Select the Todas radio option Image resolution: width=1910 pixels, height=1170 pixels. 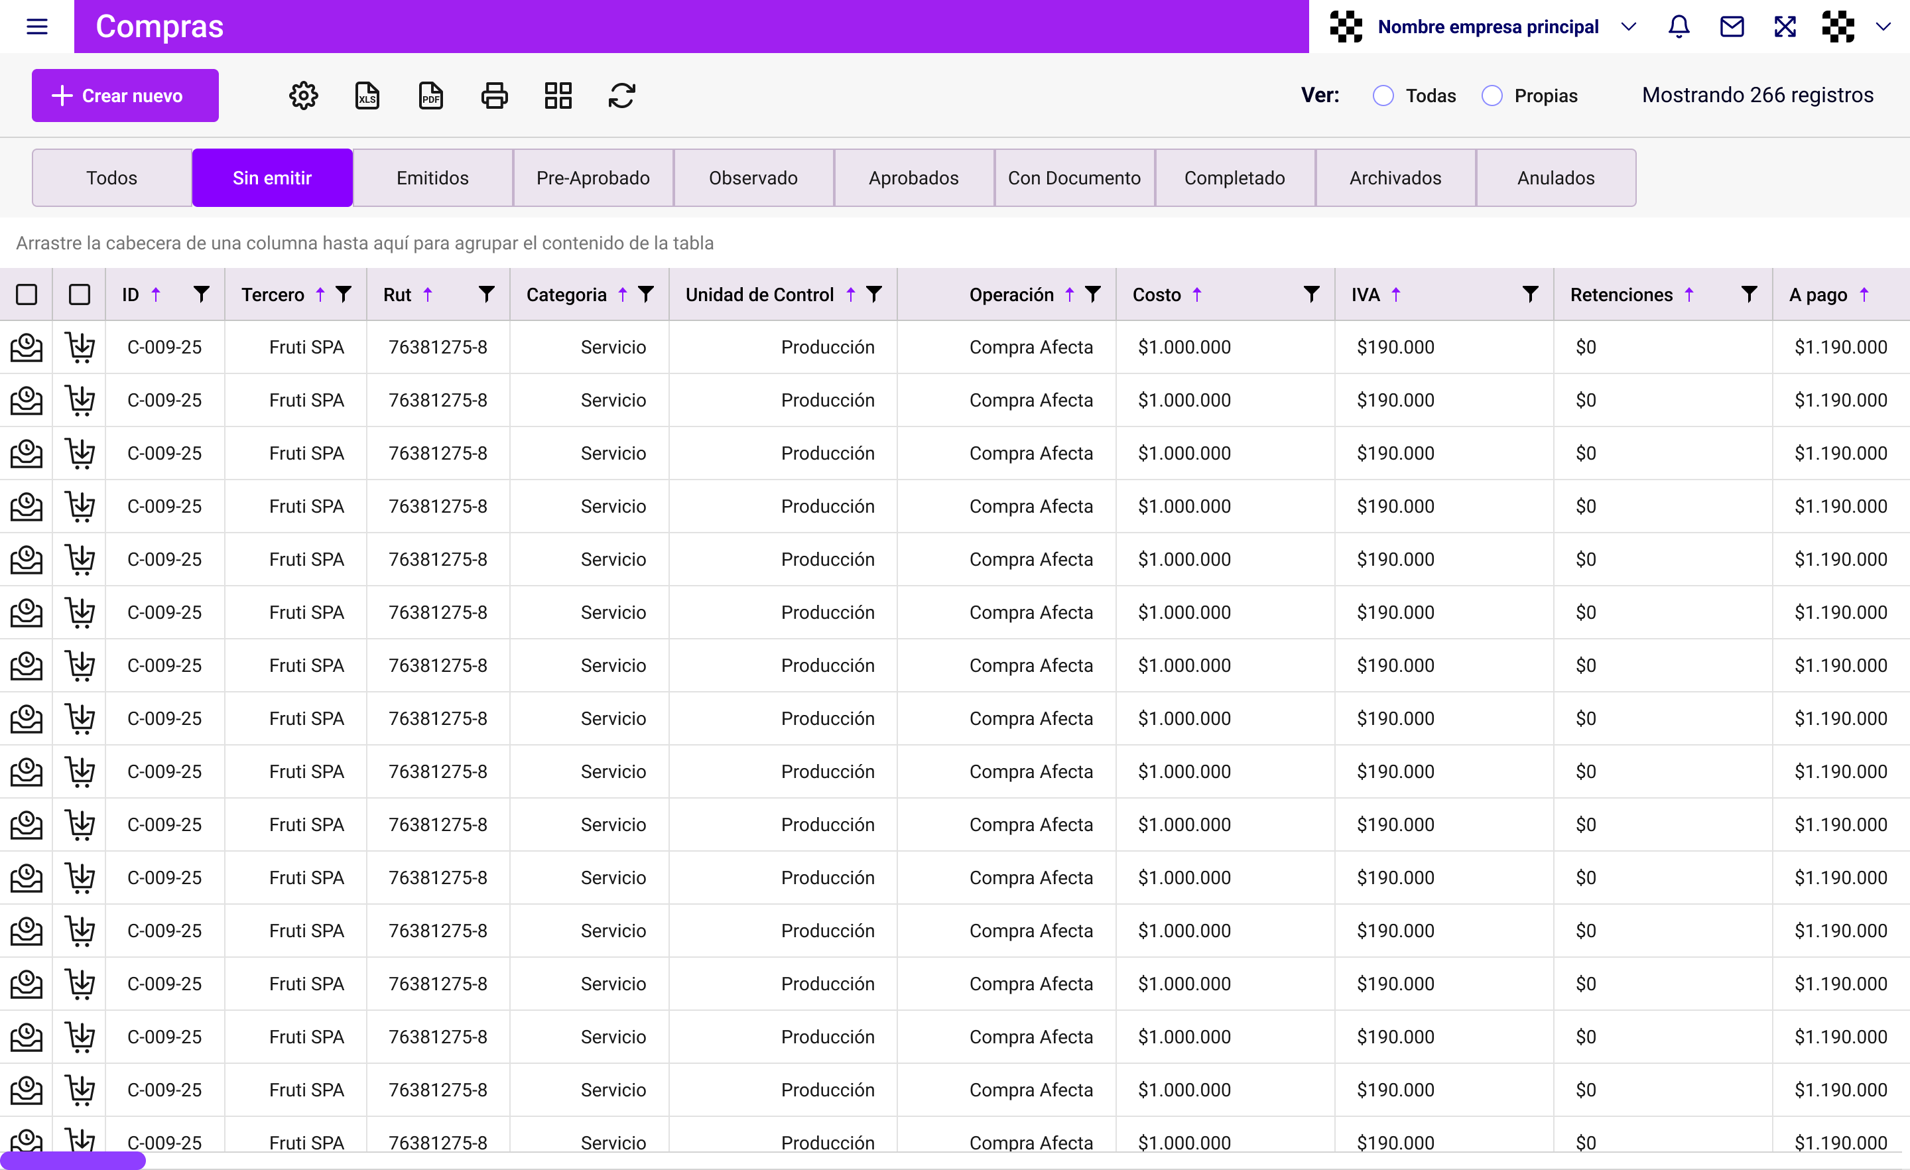pos(1383,96)
